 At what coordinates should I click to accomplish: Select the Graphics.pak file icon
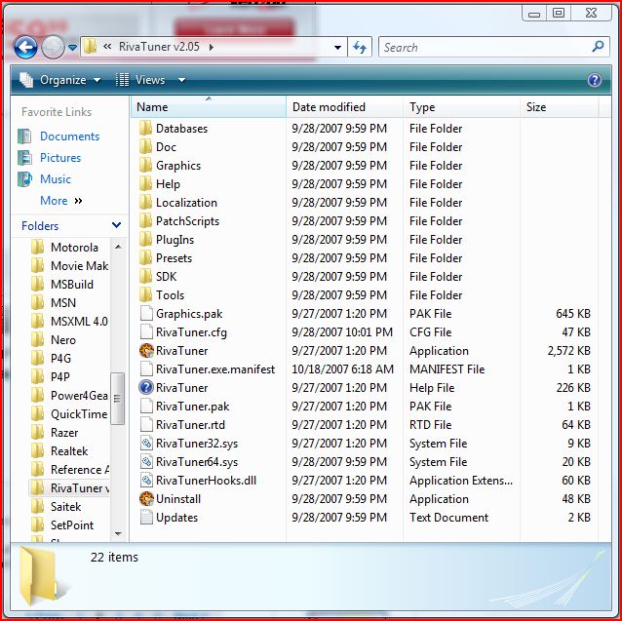(x=146, y=313)
